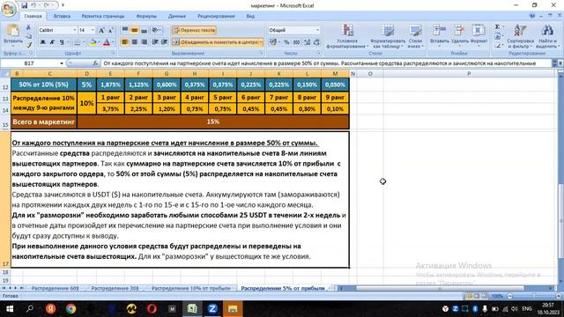Viewport: 564px width, 317px height.
Task: Open the Calibri font name dropdown
Action: (74, 30)
